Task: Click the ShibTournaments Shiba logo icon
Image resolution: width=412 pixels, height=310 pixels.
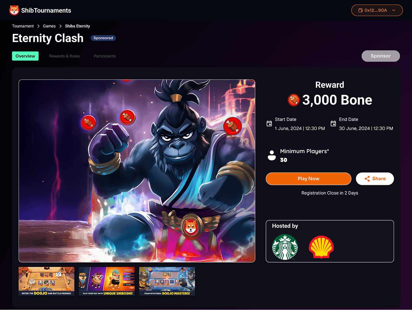Action: click(x=14, y=10)
